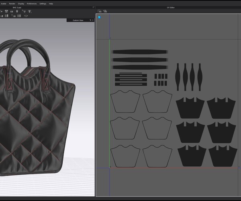
Task: Click the Custom View label
Action: [78, 20]
